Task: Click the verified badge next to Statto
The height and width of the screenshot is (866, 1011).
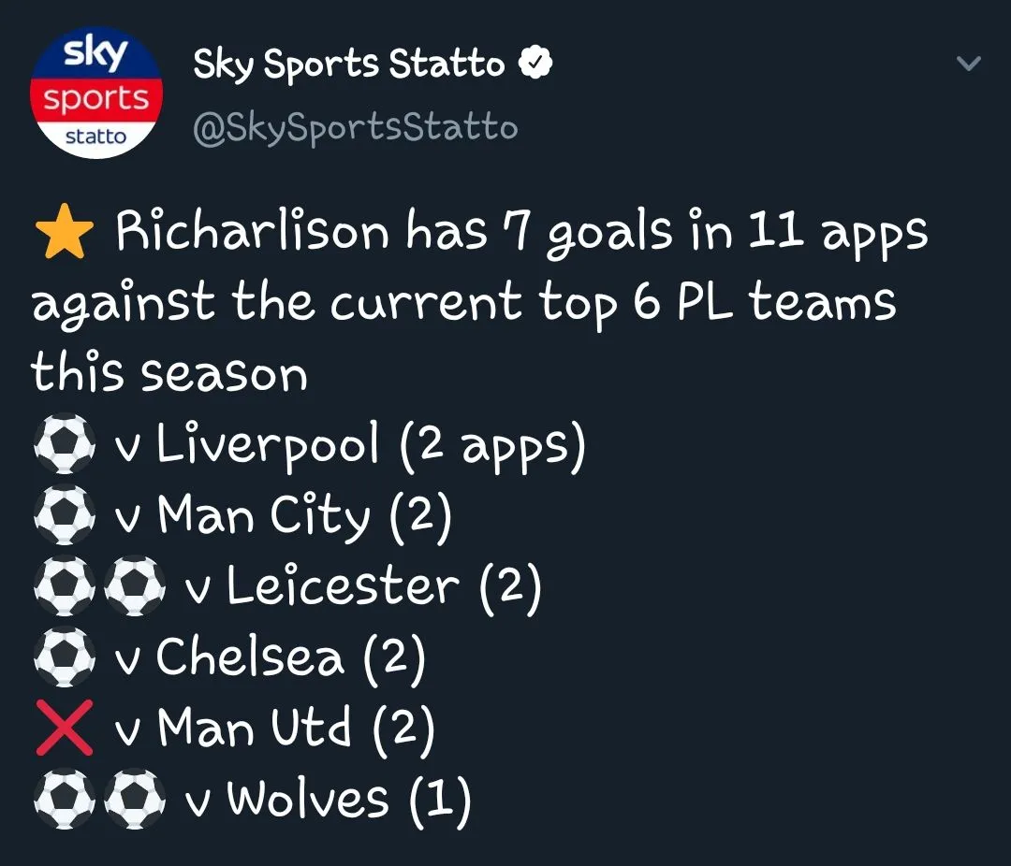Action: coord(535,65)
